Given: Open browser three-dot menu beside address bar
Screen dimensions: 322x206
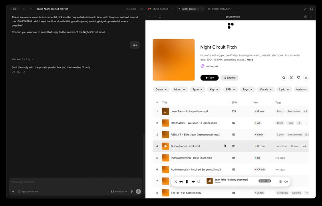Looking at the screenshot, I should coord(312,17).
